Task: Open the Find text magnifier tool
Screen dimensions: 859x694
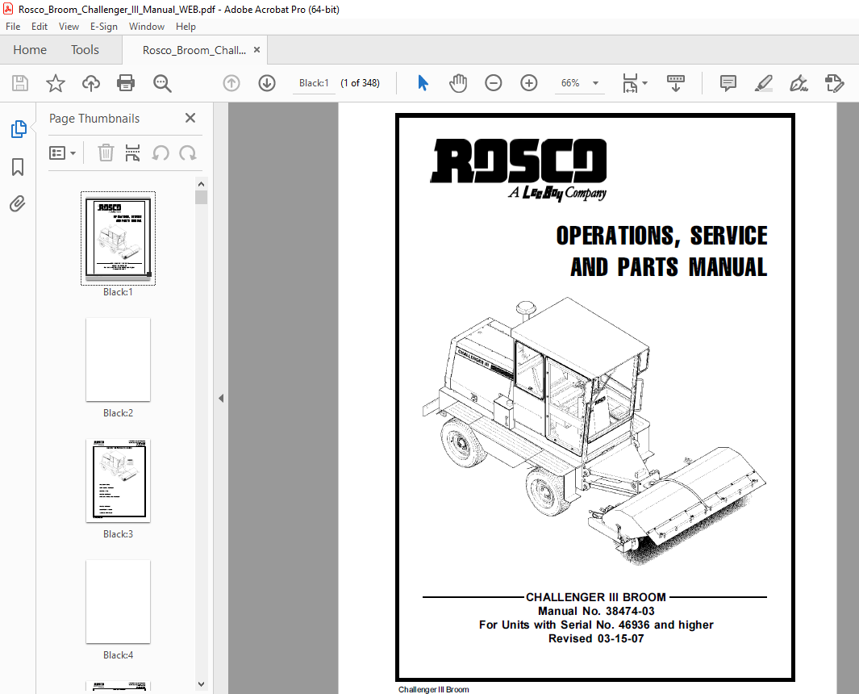Action: click(x=162, y=83)
